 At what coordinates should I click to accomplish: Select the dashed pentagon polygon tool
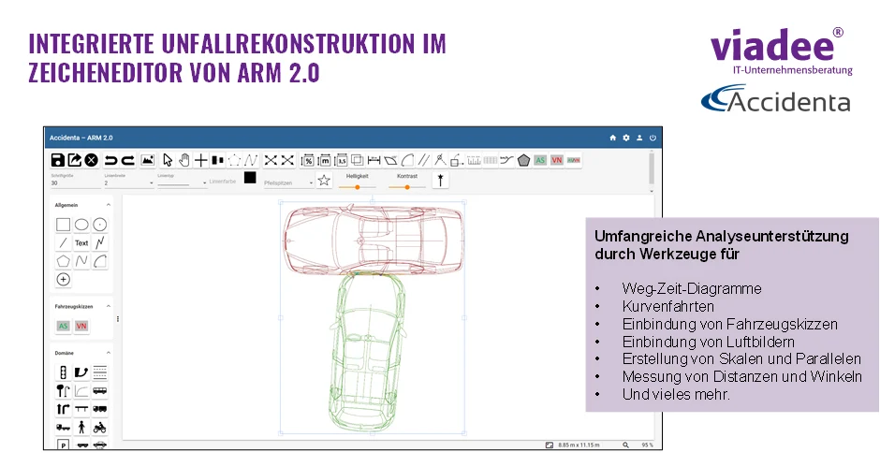click(x=235, y=160)
